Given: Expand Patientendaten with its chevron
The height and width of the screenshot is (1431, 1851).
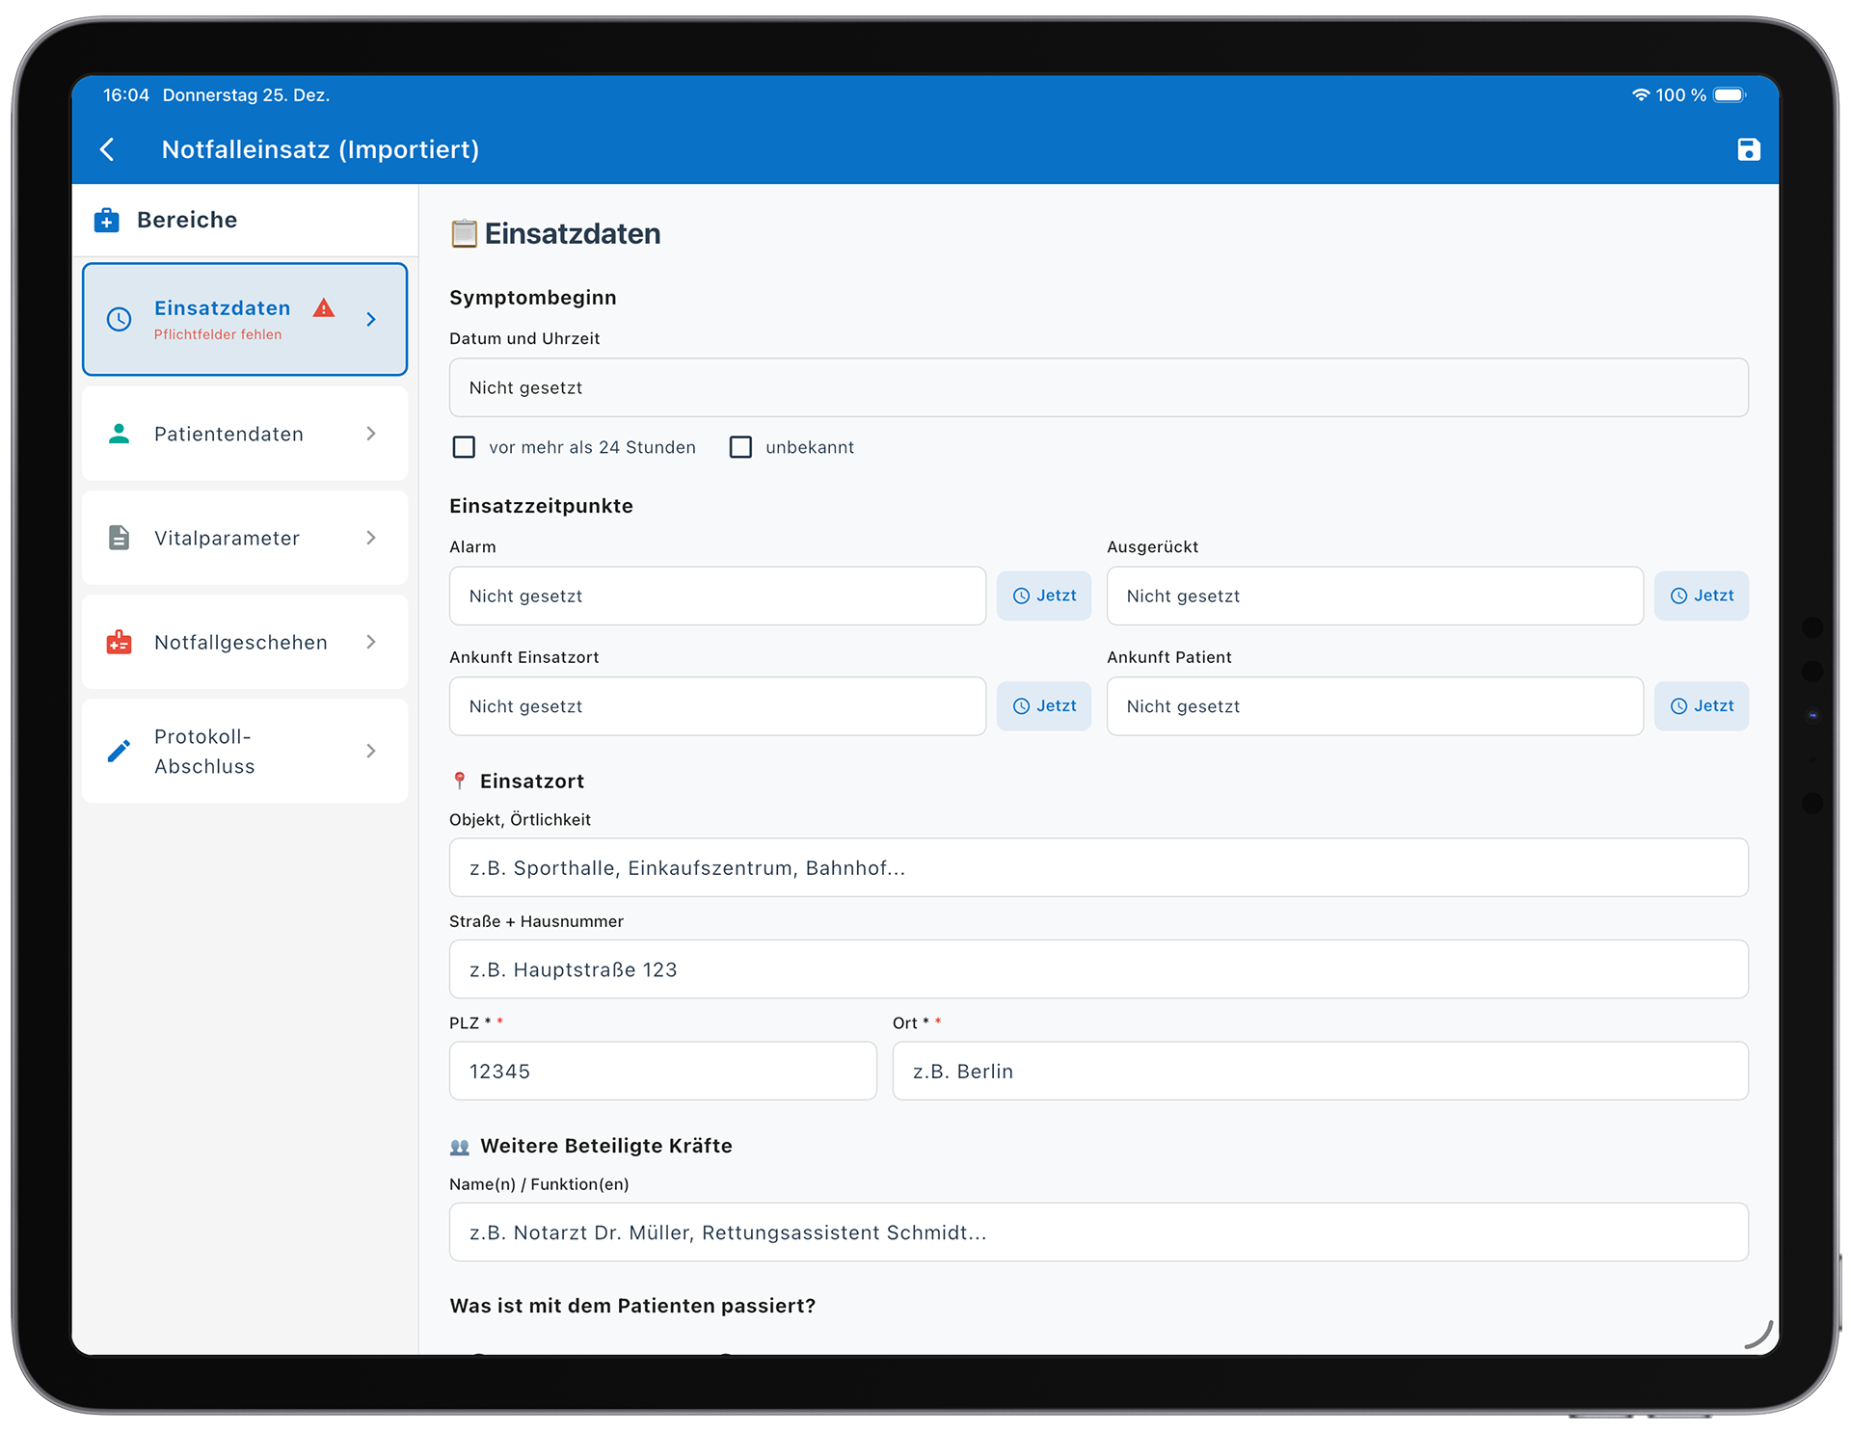Looking at the screenshot, I should point(371,434).
